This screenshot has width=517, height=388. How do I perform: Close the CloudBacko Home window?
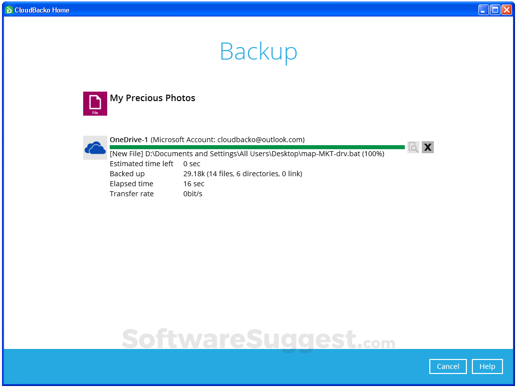506,10
